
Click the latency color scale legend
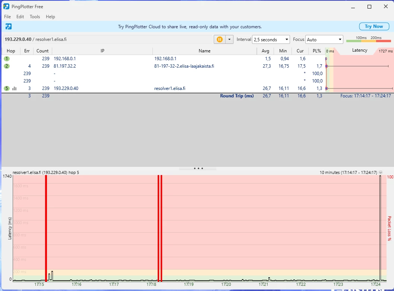pyautogui.click(x=368, y=40)
